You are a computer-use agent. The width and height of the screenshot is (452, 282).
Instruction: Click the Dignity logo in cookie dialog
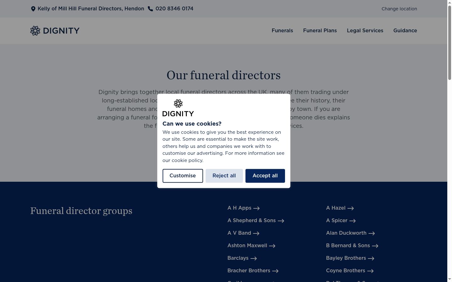coord(178,108)
